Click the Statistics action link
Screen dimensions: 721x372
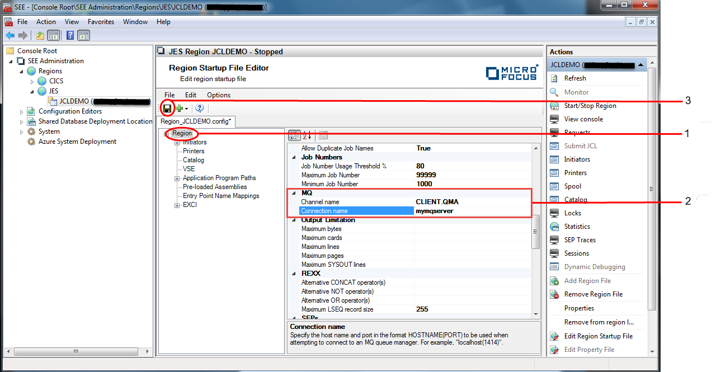(577, 227)
